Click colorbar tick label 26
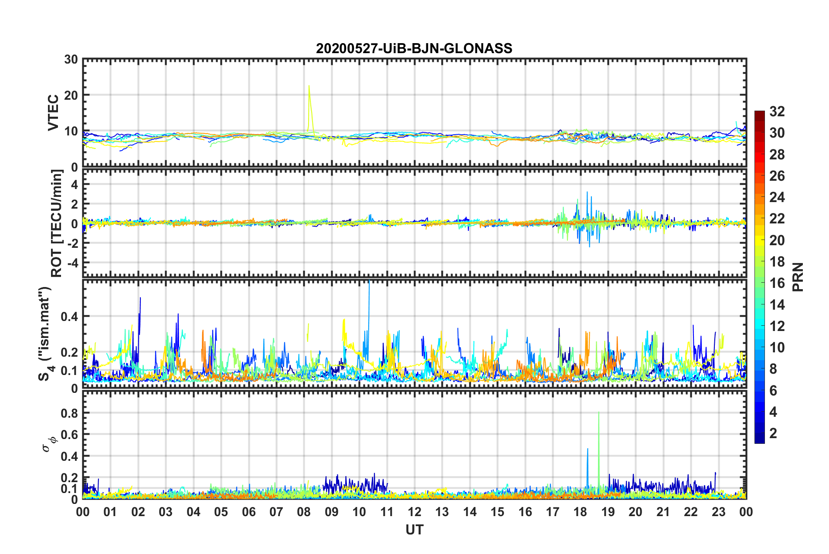The image size is (829, 554). pyautogui.click(x=777, y=176)
